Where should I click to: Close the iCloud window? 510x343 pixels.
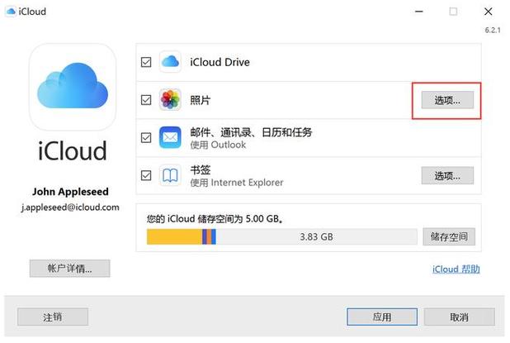point(488,12)
